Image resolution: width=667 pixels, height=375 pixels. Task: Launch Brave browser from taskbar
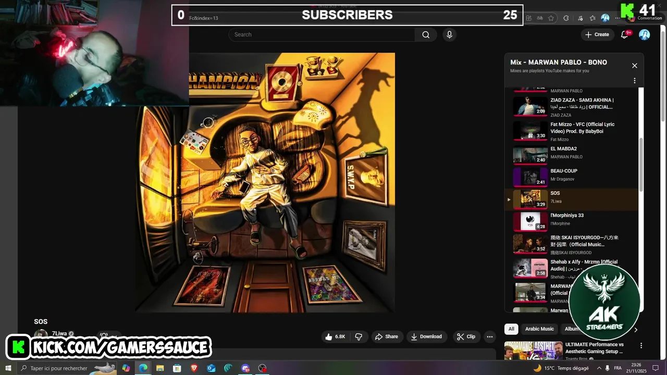[194, 368]
